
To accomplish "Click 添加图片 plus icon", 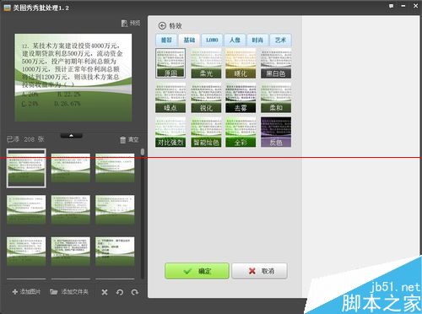I will 15,292.
